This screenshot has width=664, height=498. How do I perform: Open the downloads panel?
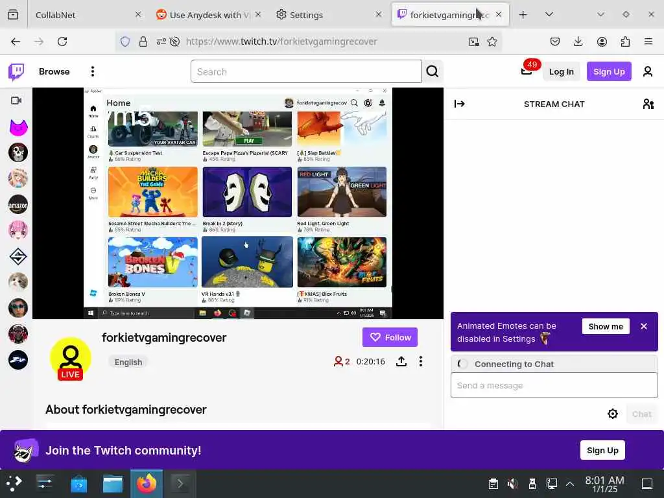pyautogui.click(x=578, y=41)
